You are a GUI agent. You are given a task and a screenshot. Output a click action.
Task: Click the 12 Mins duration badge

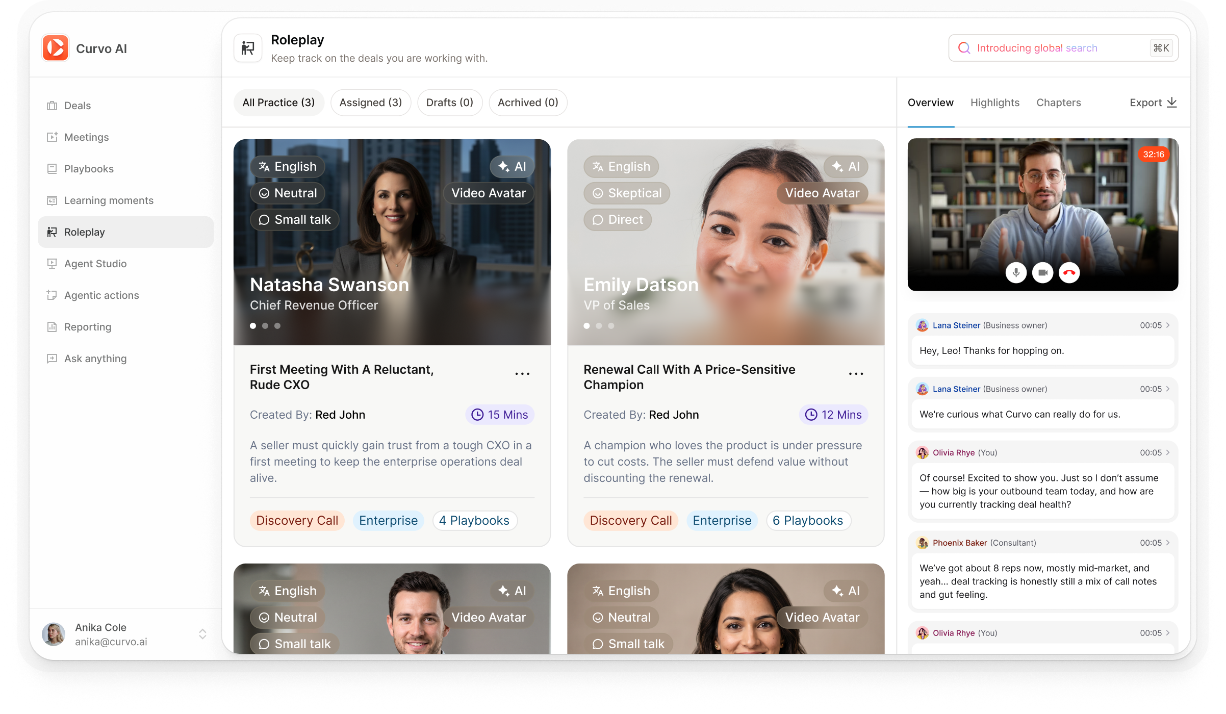[834, 415]
